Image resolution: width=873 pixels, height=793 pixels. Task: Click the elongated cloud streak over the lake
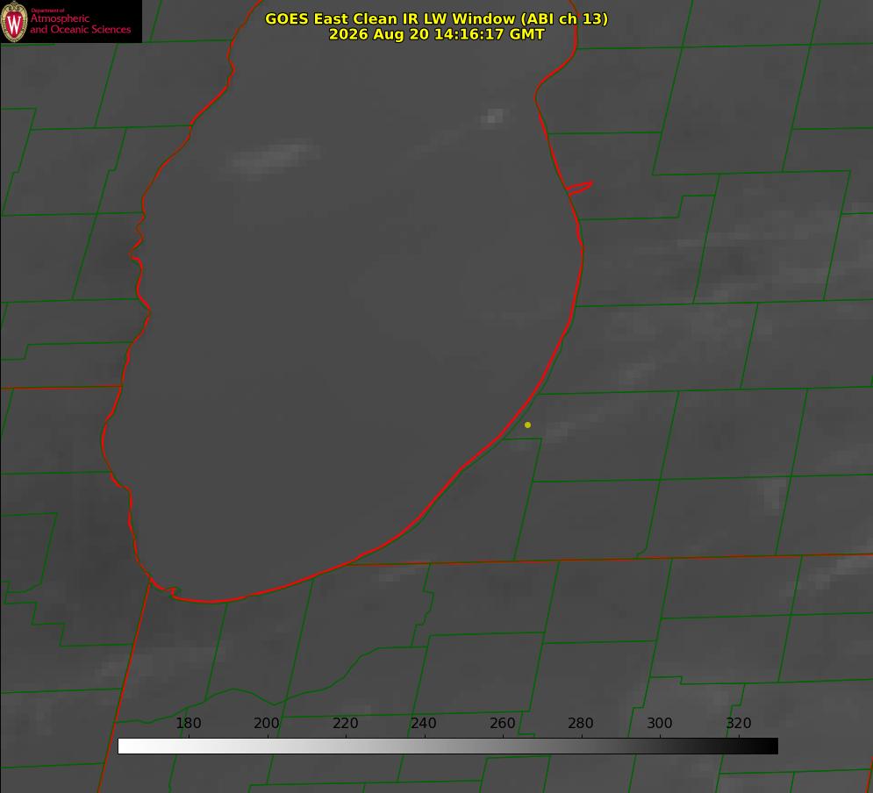point(273,158)
